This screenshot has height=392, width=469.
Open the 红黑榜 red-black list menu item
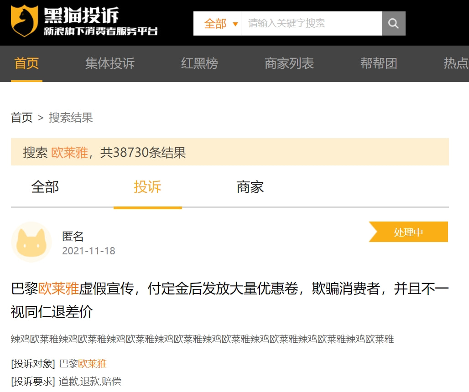[199, 64]
